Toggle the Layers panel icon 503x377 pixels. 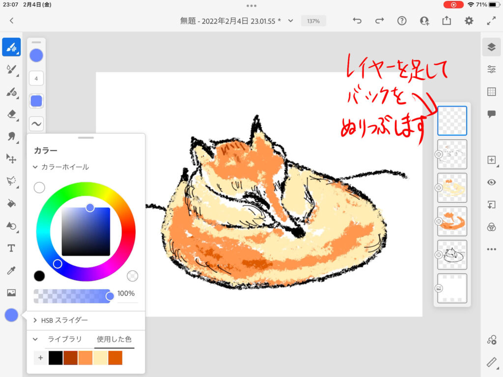click(x=491, y=47)
